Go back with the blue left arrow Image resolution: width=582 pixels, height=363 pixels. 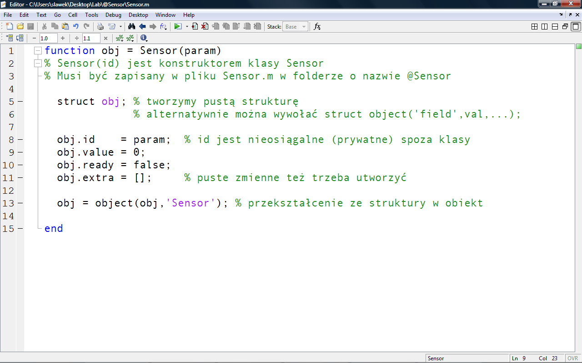point(142,27)
